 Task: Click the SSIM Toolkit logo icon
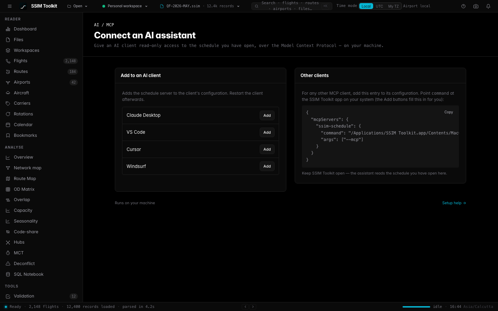click(x=23, y=6)
